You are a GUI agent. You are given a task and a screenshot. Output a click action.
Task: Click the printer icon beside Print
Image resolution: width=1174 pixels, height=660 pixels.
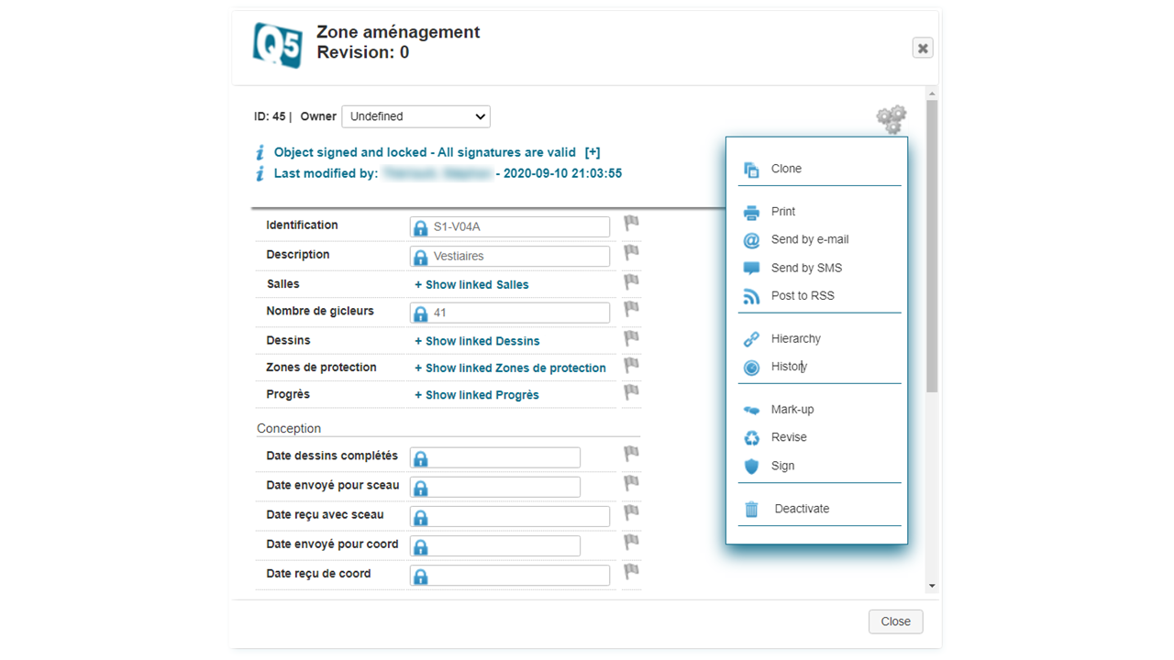click(x=751, y=212)
